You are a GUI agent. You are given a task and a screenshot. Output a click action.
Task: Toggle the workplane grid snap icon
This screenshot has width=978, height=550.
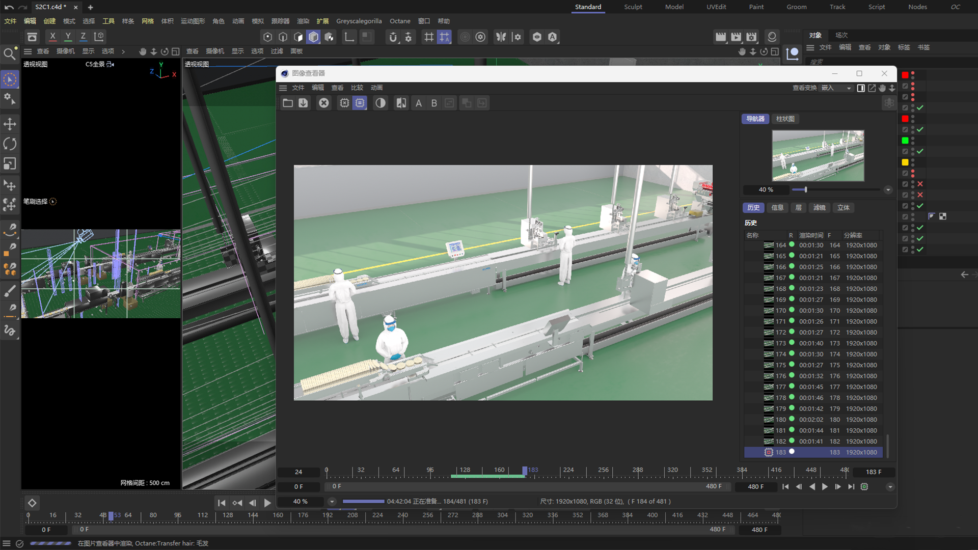pos(429,37)
